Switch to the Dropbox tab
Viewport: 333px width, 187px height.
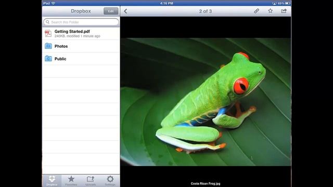pyautogui.click(x=52, y=181)
